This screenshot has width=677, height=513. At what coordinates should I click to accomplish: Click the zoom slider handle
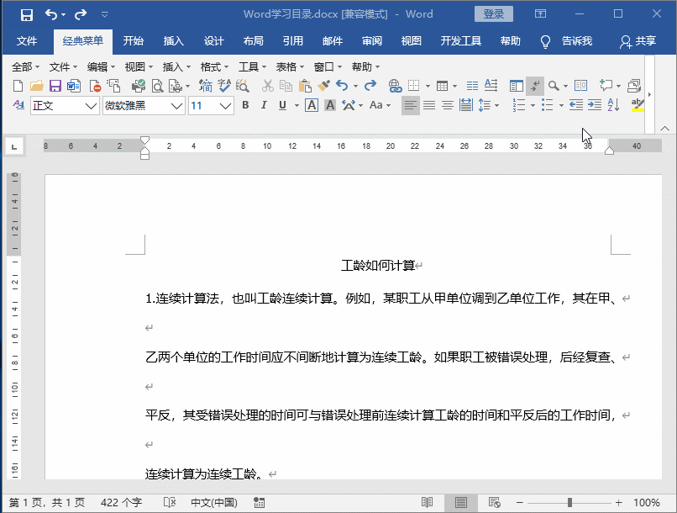point(570,503)
